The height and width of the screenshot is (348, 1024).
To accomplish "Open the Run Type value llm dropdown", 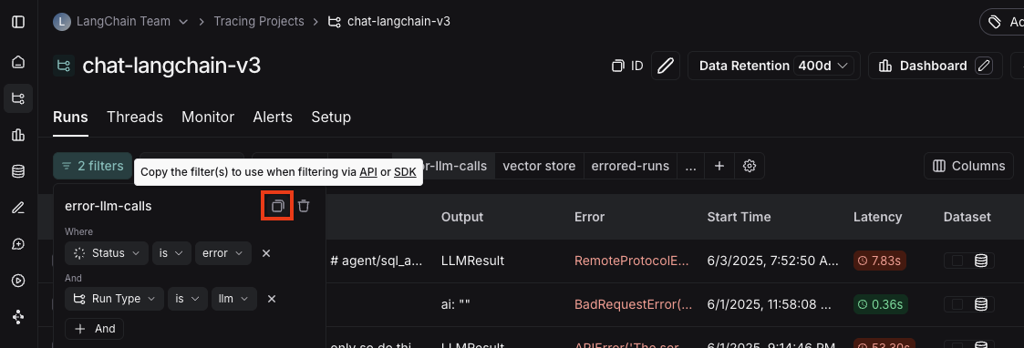I will tap(232, 299).
